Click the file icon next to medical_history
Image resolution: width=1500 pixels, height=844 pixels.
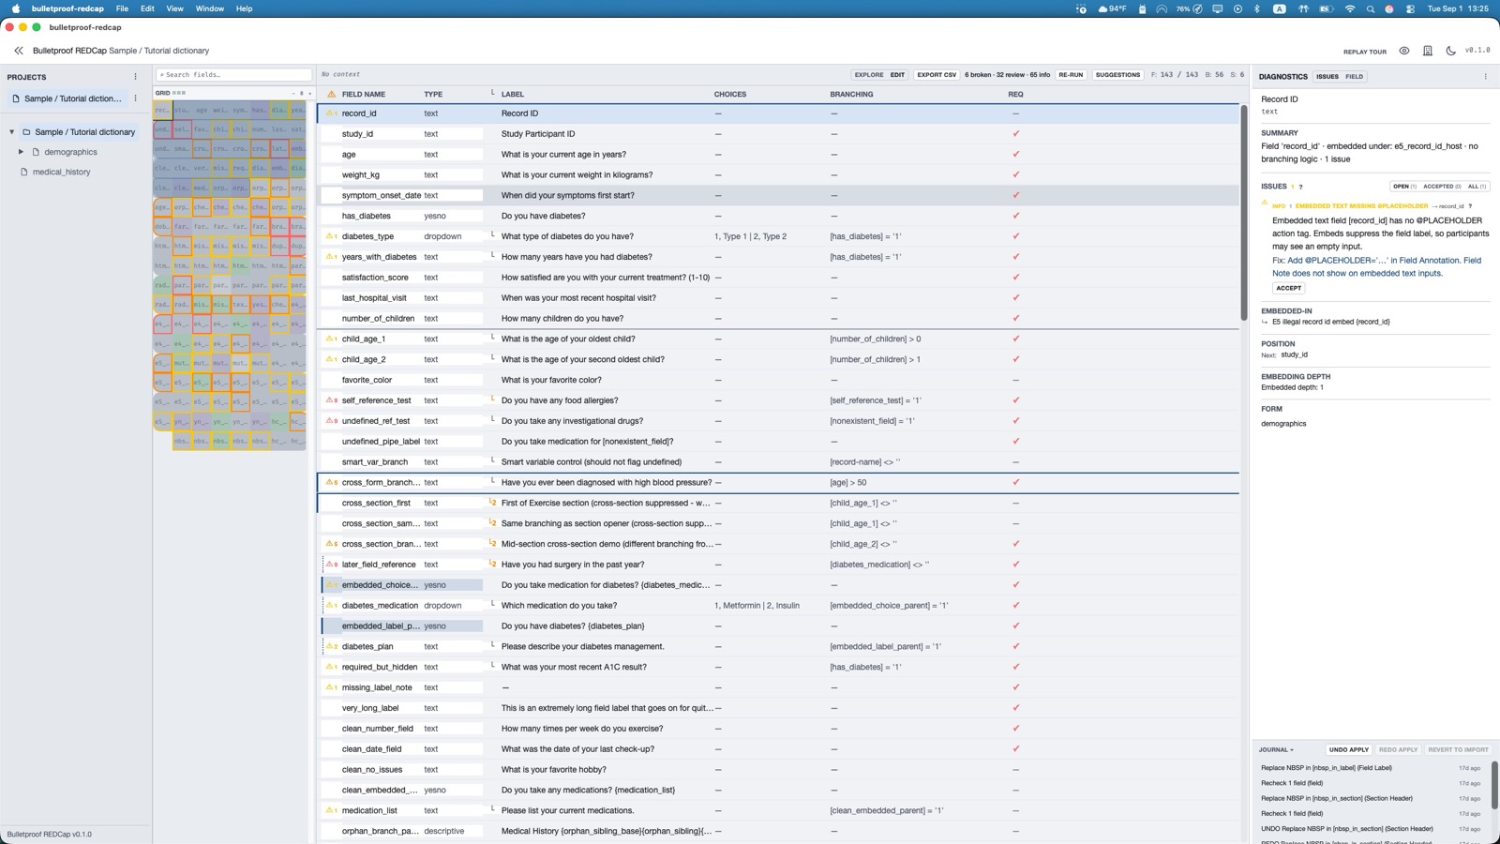[x=23, y=173]
